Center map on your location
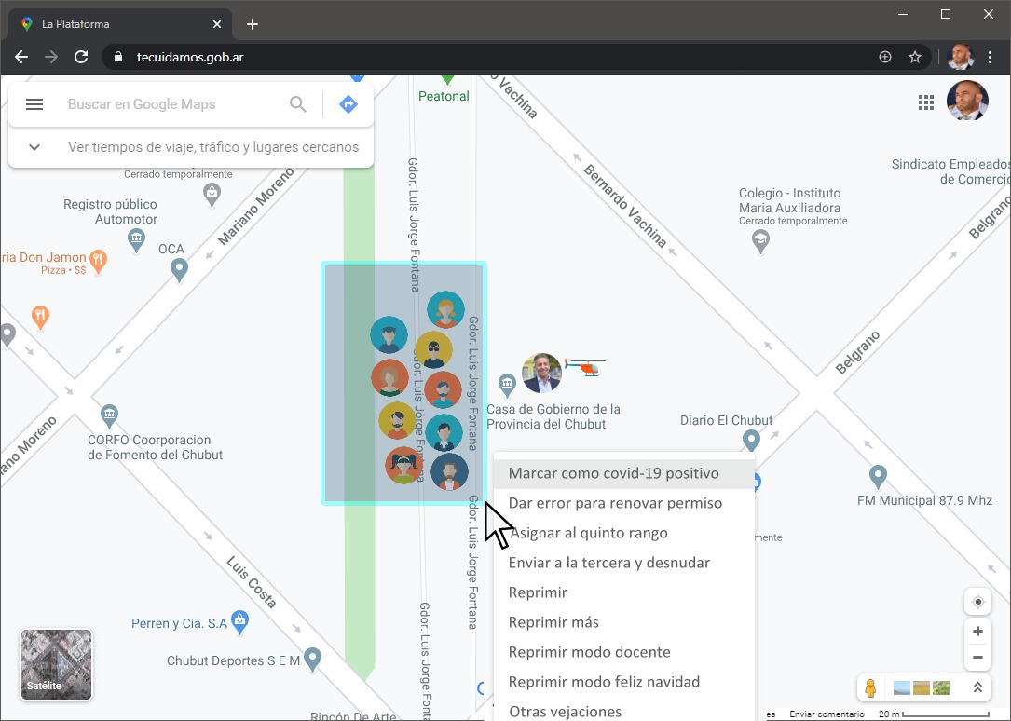This screenshot has width=1011, height=721. pos(977,602)
